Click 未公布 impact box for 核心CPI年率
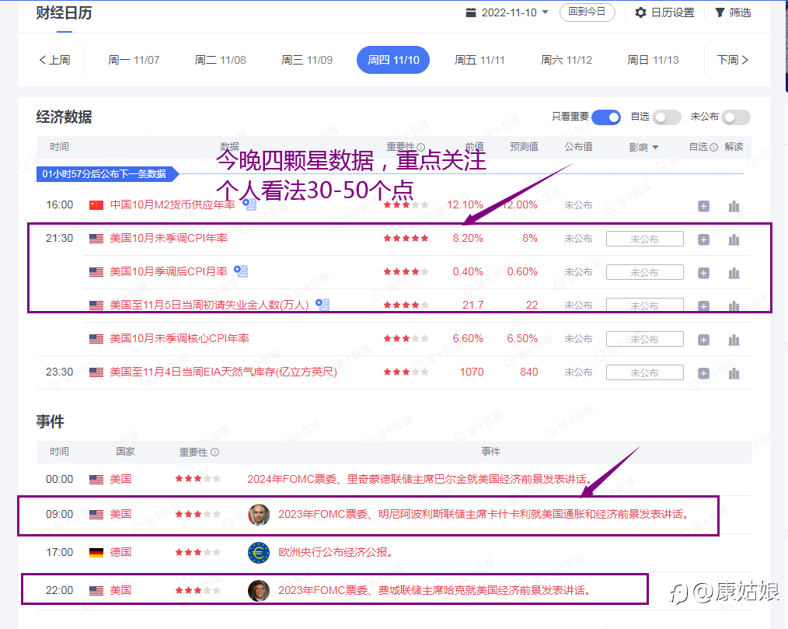 [x=645, y=339]
